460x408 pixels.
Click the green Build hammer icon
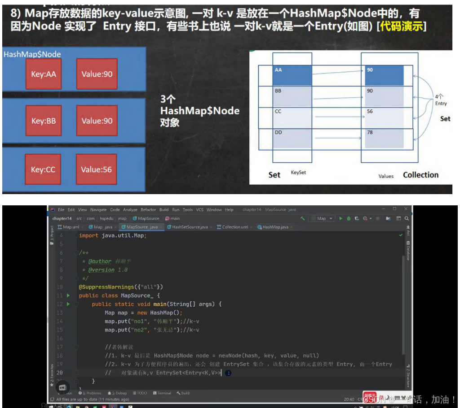303,218
